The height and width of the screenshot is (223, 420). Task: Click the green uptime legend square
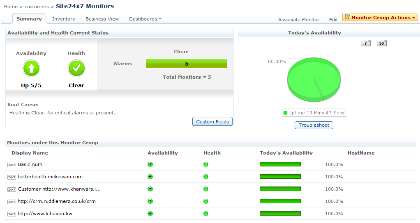click(285, 113)
